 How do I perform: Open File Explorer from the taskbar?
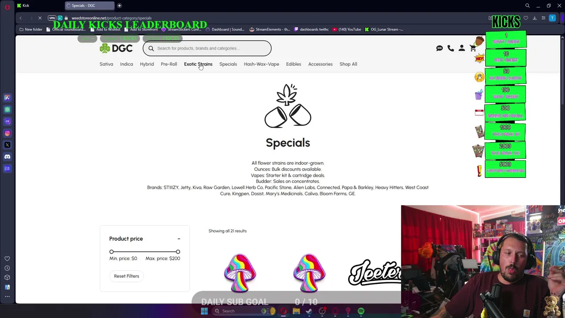coord(296,311)
